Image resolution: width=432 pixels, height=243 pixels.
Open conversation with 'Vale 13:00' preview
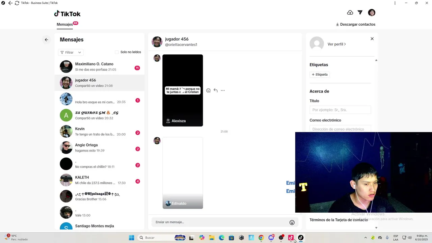coord(100,212)
